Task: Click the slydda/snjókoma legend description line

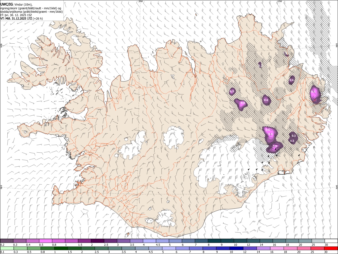Action: pyautogui.click(x=31, y=12)
